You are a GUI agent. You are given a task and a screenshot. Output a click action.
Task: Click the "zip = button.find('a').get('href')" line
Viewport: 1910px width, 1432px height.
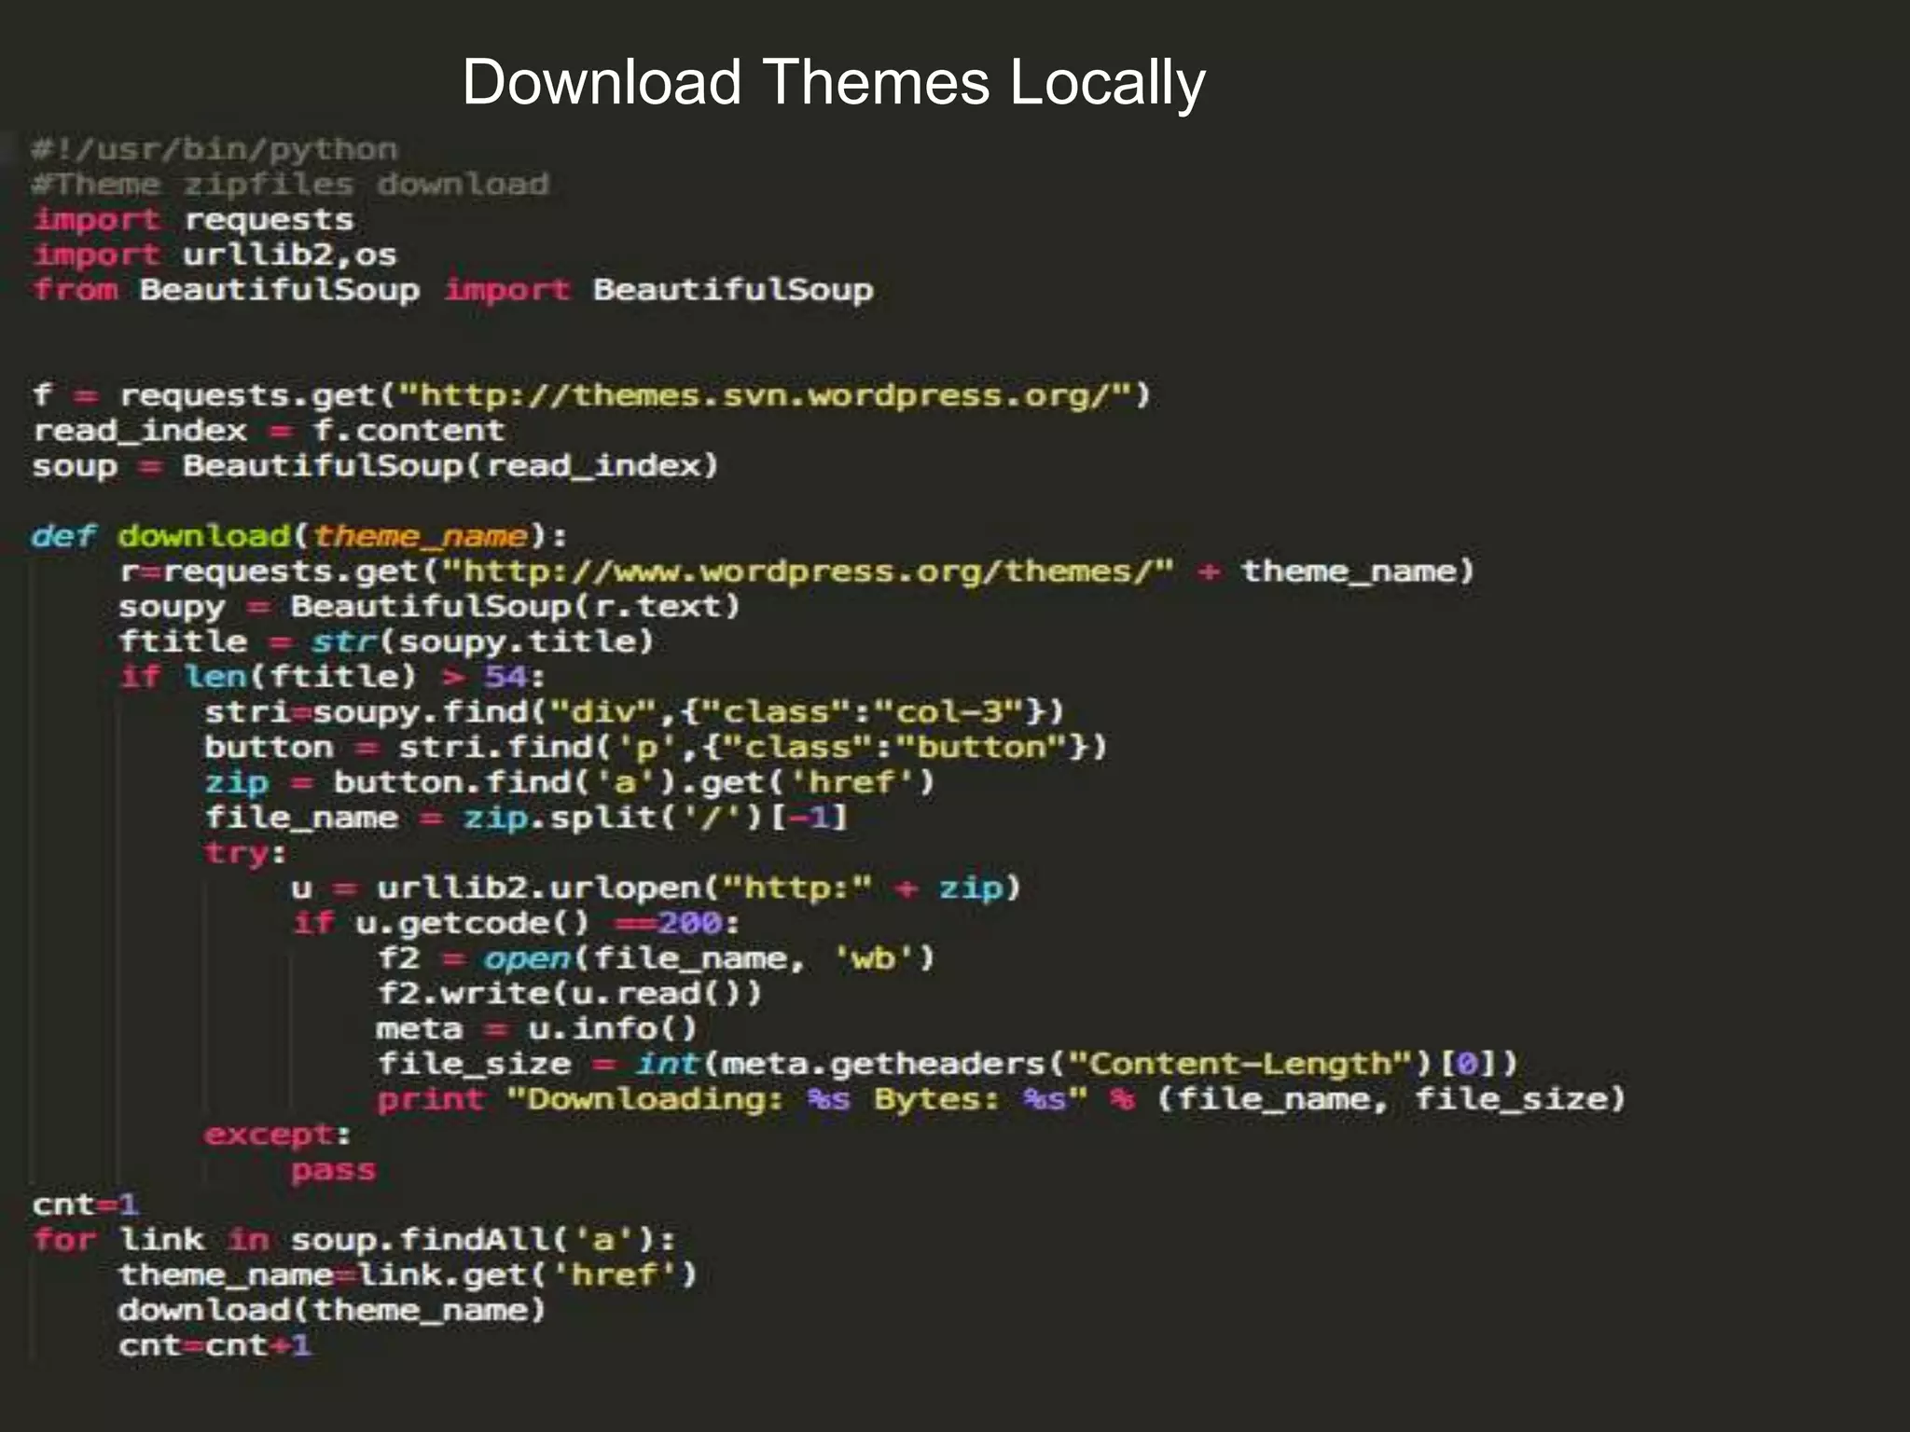click(569, 781)
